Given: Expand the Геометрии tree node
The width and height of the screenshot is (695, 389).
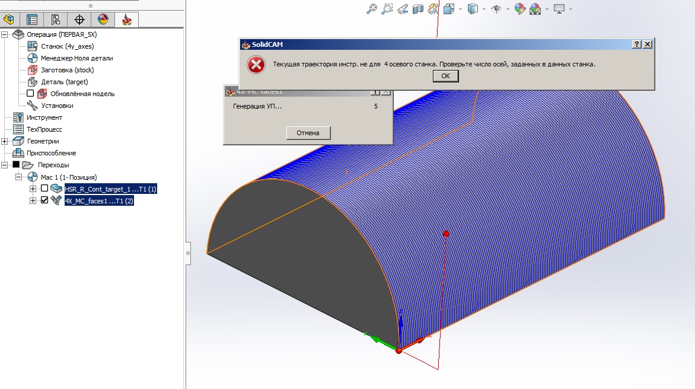Looking at the screenshot, I should tap(4, 141).
